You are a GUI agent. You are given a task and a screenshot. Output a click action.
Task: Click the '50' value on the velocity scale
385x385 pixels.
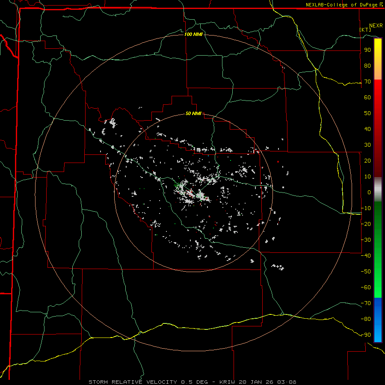367,113
